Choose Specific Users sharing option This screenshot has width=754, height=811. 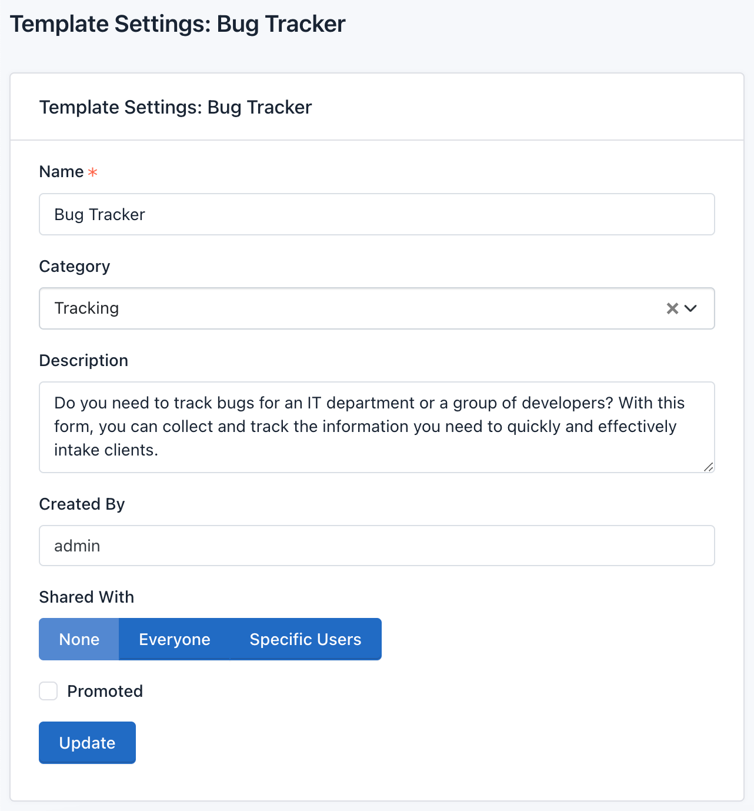click(305, 639)
